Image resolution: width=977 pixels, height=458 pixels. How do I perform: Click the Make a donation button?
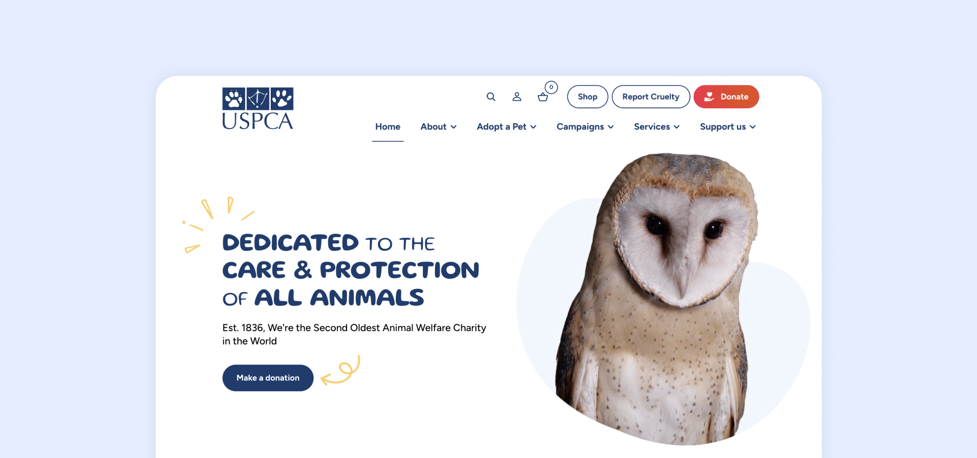click(268, 378)
